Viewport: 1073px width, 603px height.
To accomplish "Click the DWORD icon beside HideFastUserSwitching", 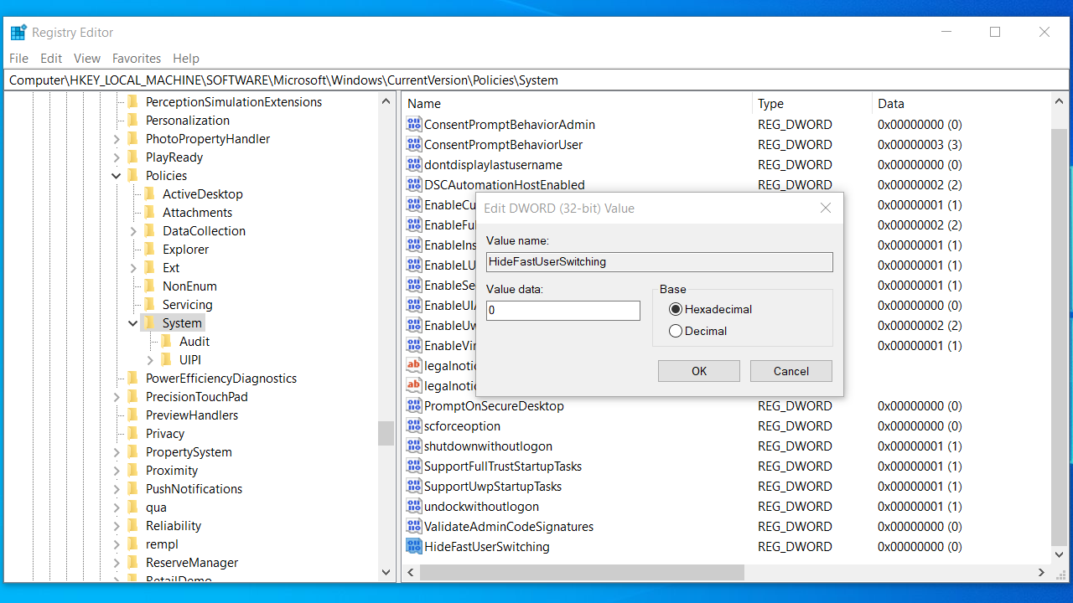I will 413,547.
